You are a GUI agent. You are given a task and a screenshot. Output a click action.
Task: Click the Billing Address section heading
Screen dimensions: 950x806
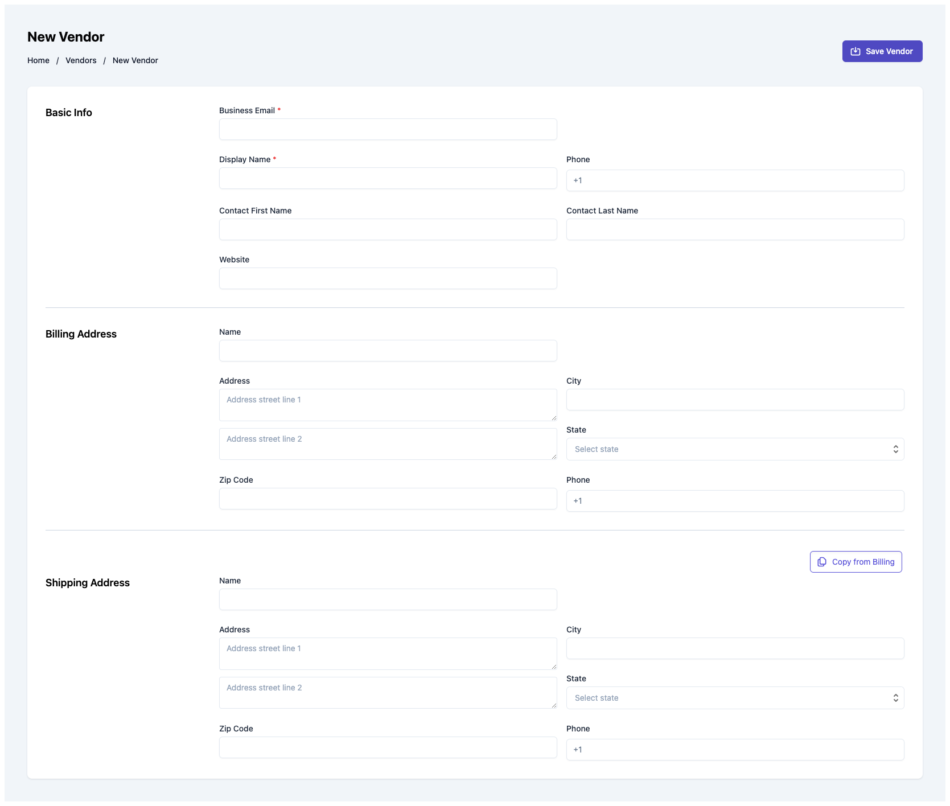[x=81, y=334]
